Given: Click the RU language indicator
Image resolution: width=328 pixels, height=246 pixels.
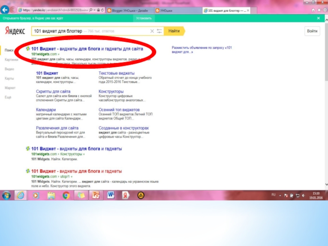Looking at the screenshot, I should [273, 195].
